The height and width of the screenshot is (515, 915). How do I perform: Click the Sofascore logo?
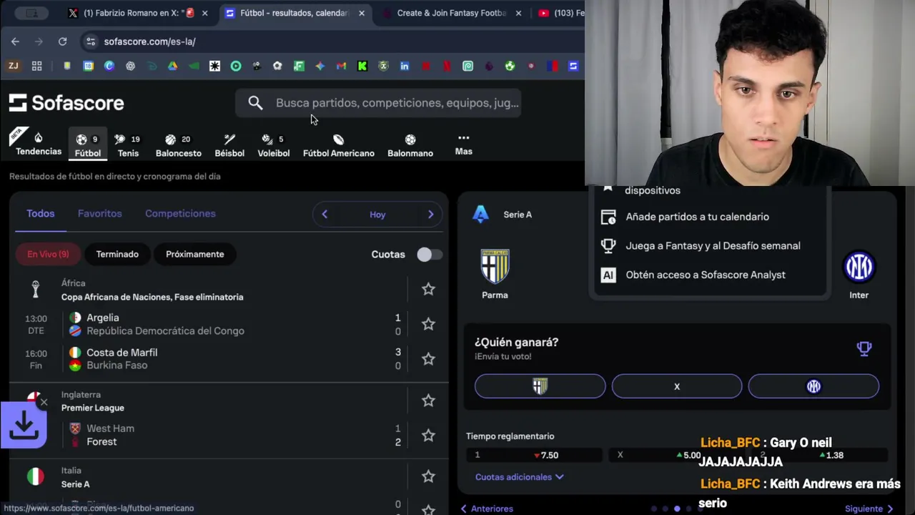pos(66,103)
